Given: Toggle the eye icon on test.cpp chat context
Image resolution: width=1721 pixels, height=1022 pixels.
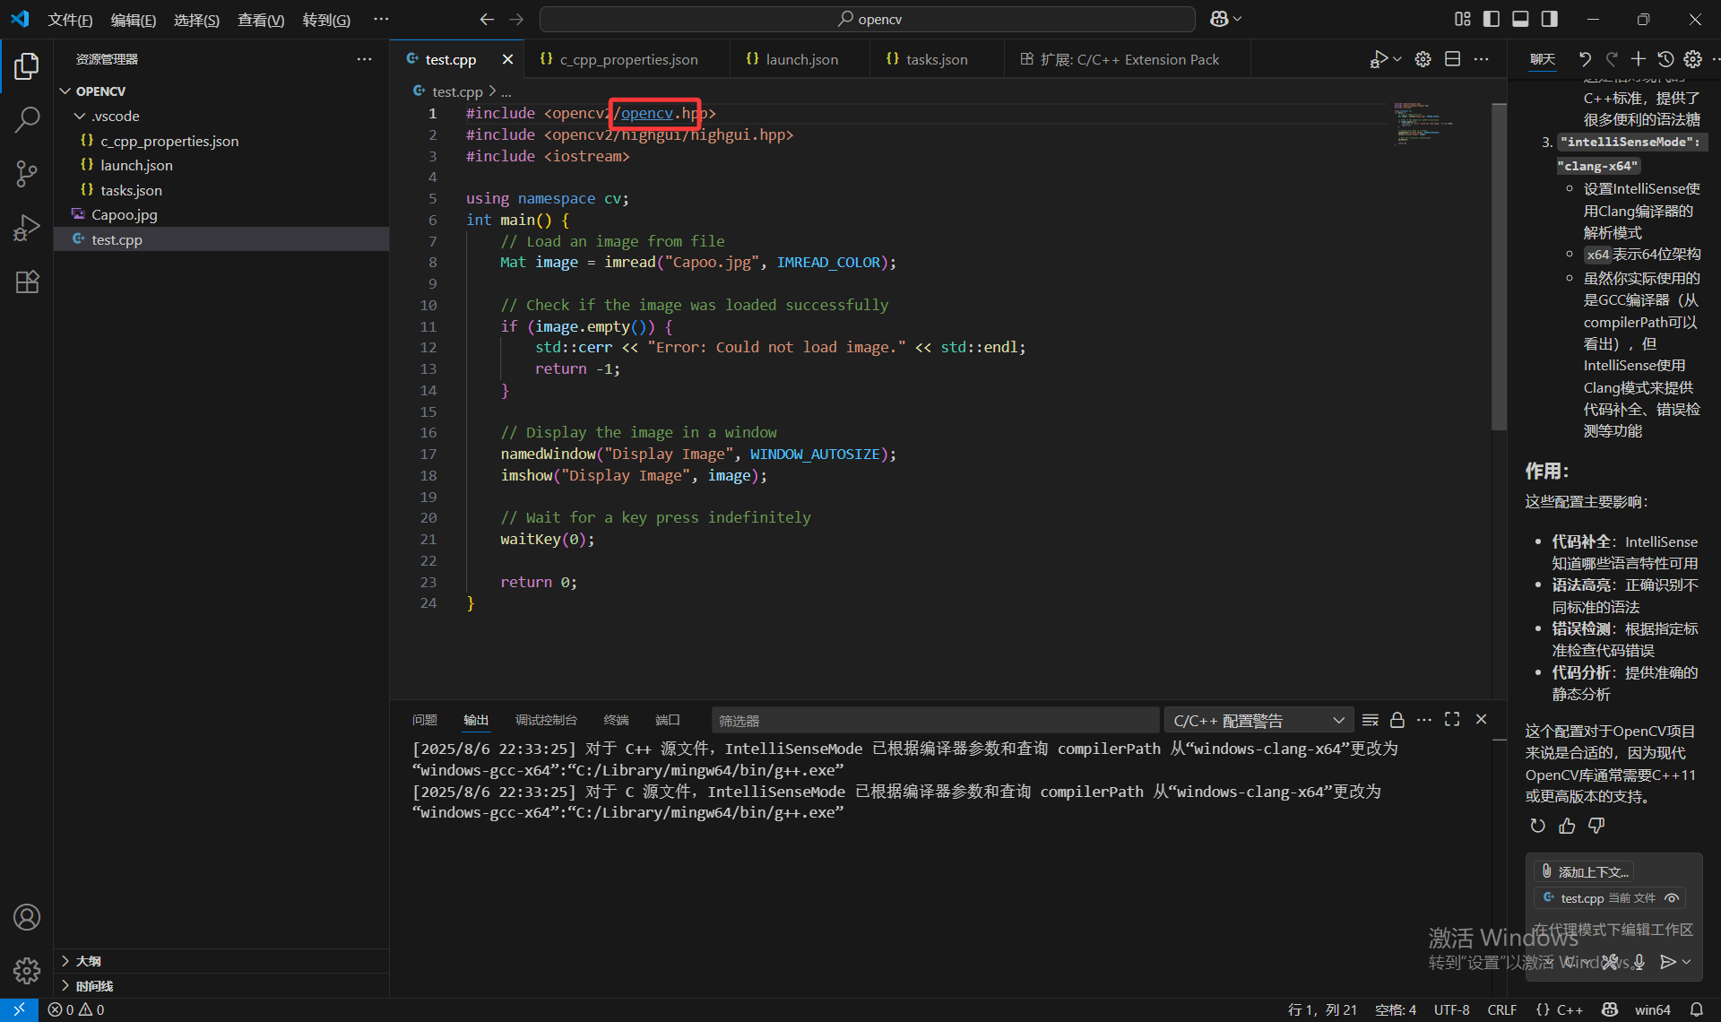Looking at the screenshot, I should tap(1672, 897).
